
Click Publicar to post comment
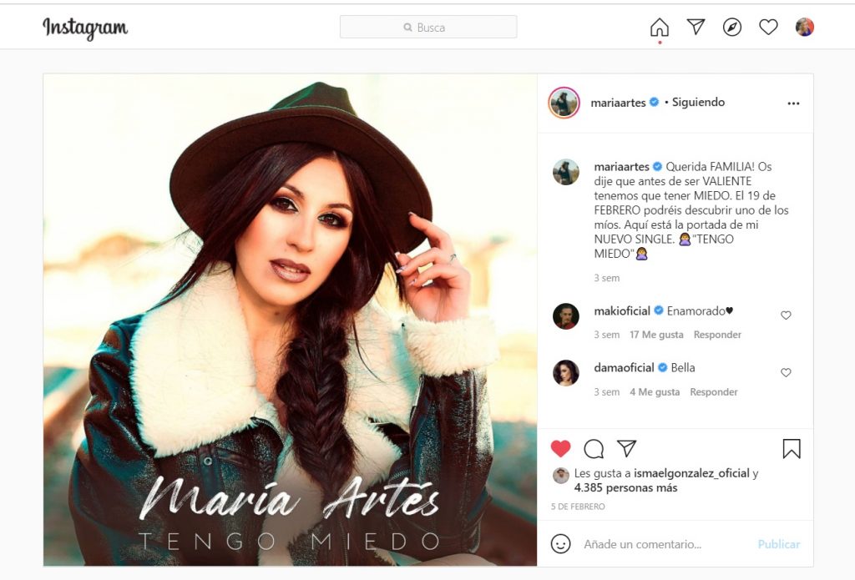779,544
